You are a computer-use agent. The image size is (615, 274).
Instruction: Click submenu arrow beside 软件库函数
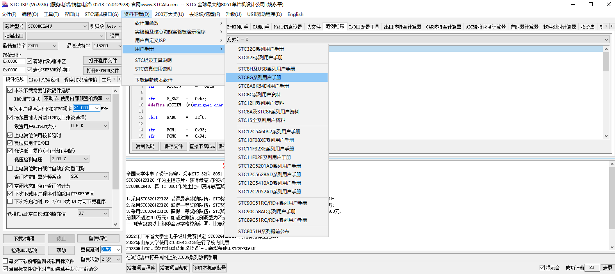coord(221,23)
